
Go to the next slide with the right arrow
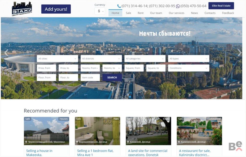coord(239,53)
